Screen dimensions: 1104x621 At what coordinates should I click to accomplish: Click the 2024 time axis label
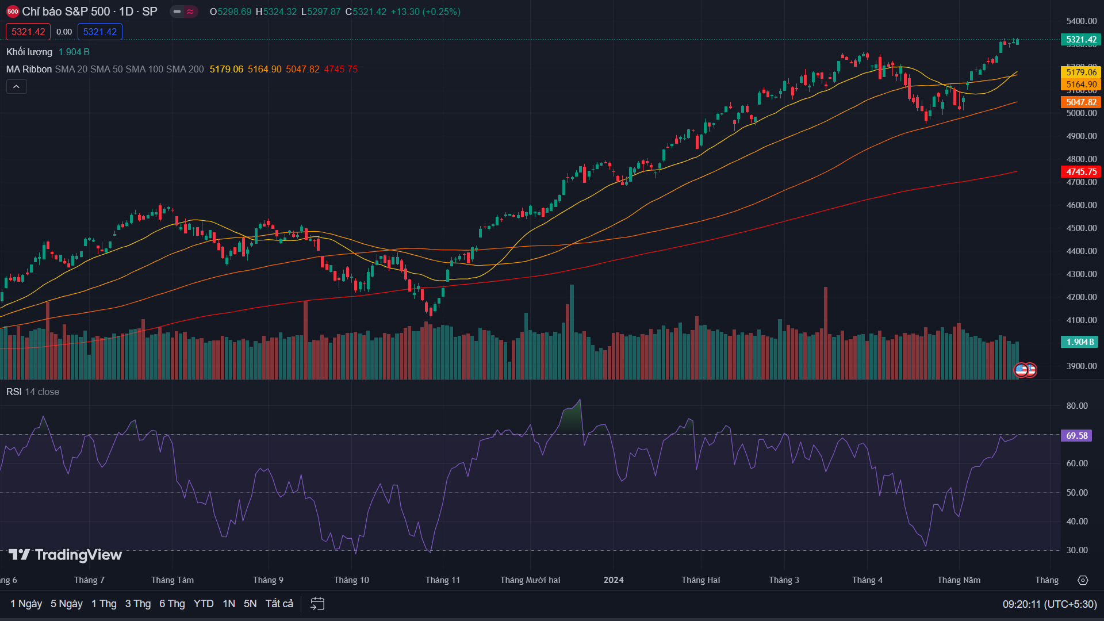point(614,580)
